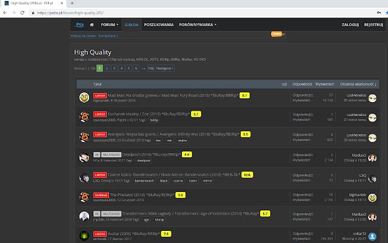The image size is (388, 243).
Task: Click the browser address bar URL
Action: pos(70,13)
